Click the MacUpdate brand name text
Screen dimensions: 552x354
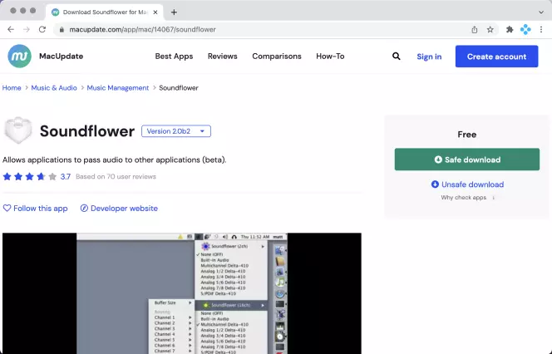coord(62,57)
